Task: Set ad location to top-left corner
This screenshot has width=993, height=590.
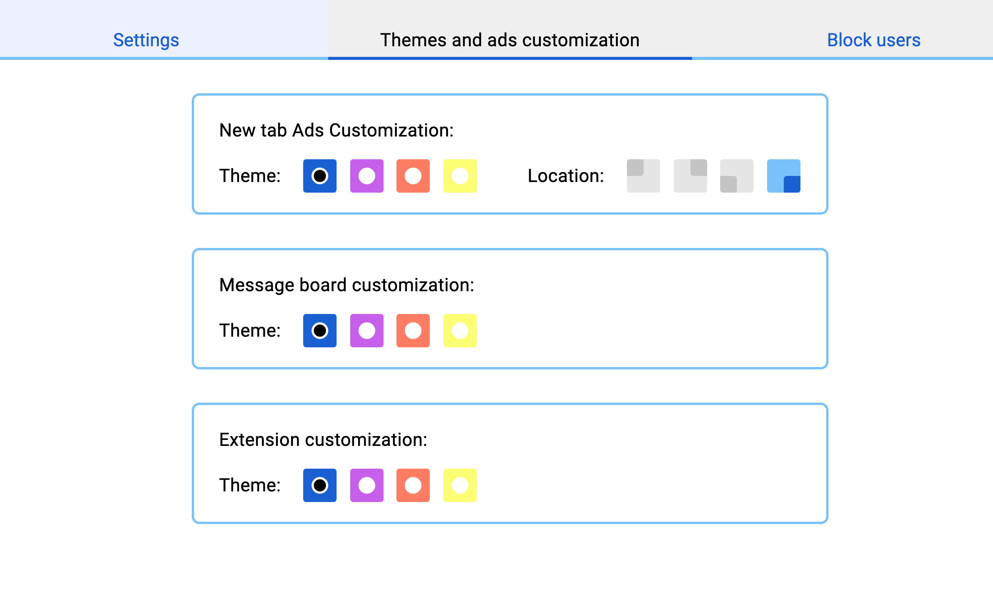Action: pyautogui.click(x=643, y=176)
